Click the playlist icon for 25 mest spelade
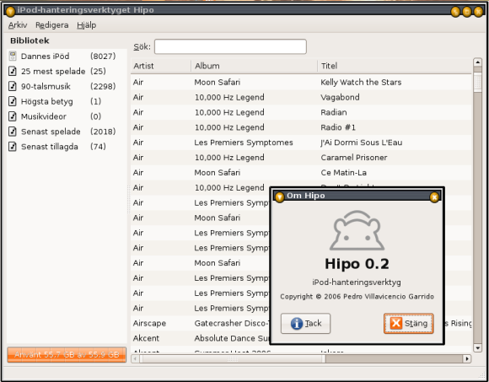Viewport: 489px width, 382px height. point(13,71)
